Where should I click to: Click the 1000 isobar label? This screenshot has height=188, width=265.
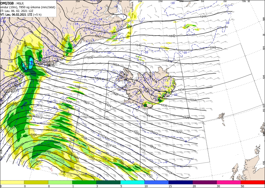pos(48,152)
